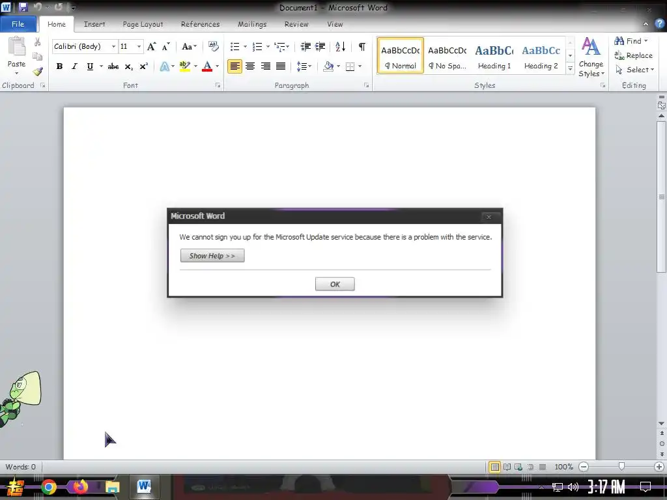The height and width of the screenshot is (500, 667).
Task: Click the Numbering list icon
Action: tap(257, 46)
